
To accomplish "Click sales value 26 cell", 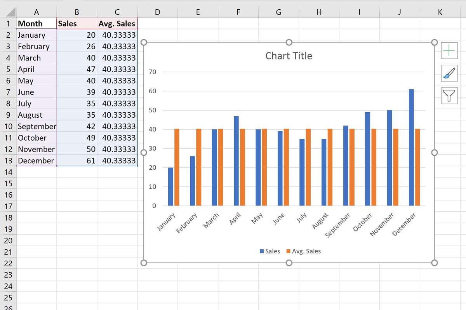I will (77, 47).
